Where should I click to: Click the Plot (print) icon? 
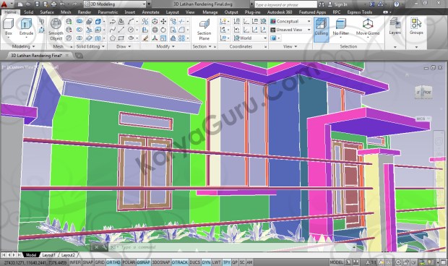[53, 4]
